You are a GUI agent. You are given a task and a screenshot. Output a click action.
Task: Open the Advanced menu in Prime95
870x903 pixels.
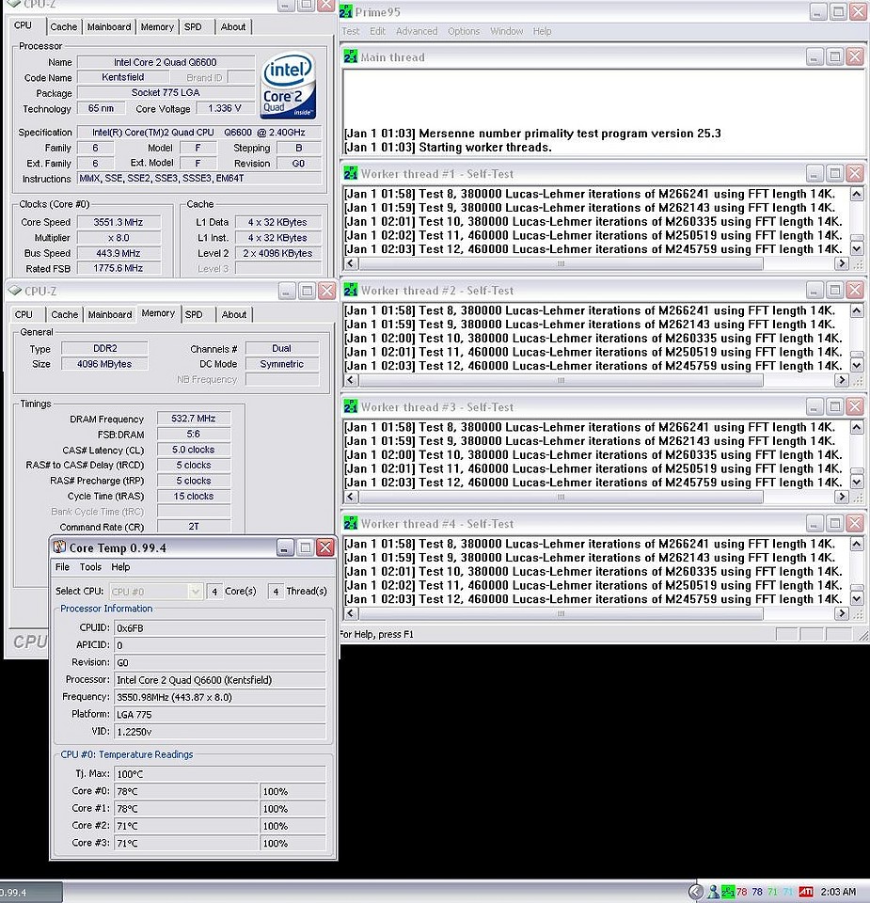pos(416,31)
